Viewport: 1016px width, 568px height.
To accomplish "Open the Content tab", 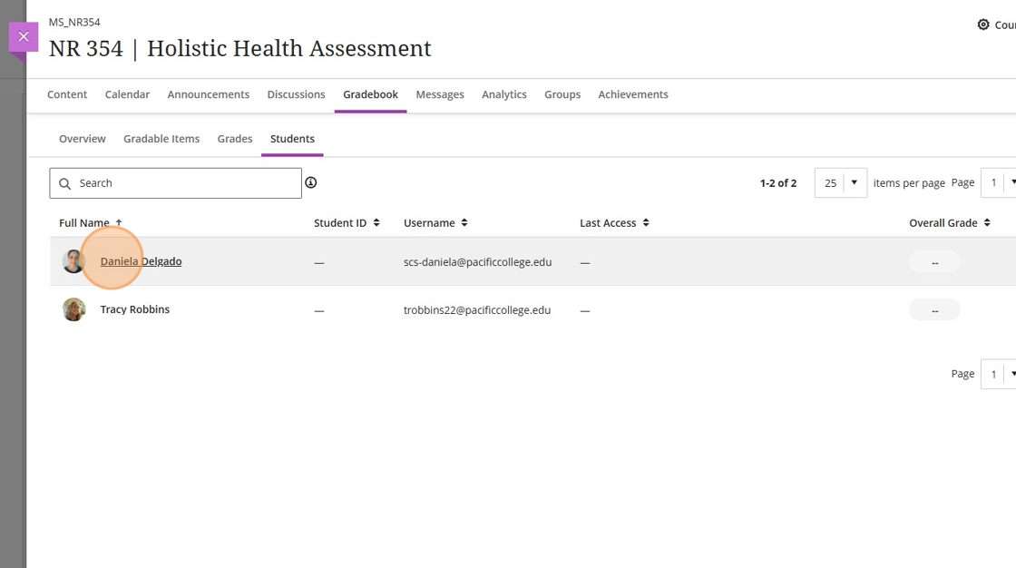I will 67,94.
